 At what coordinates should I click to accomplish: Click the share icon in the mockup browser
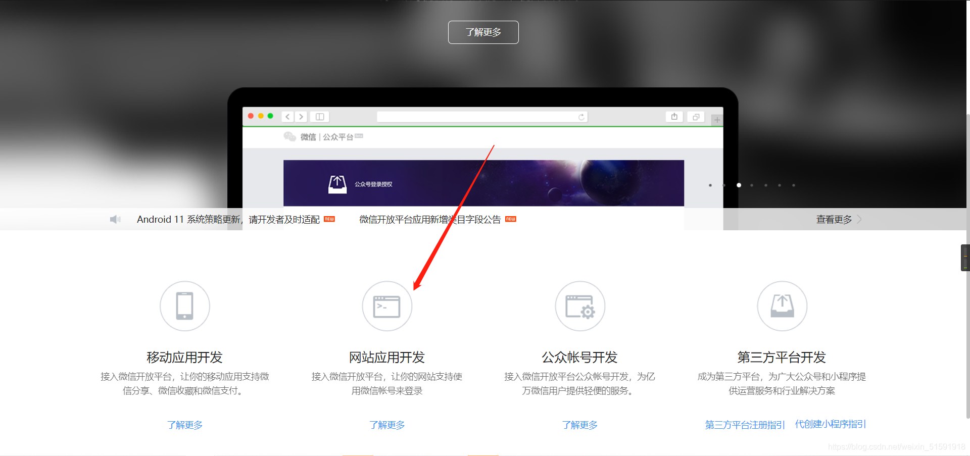pos(674,117)
